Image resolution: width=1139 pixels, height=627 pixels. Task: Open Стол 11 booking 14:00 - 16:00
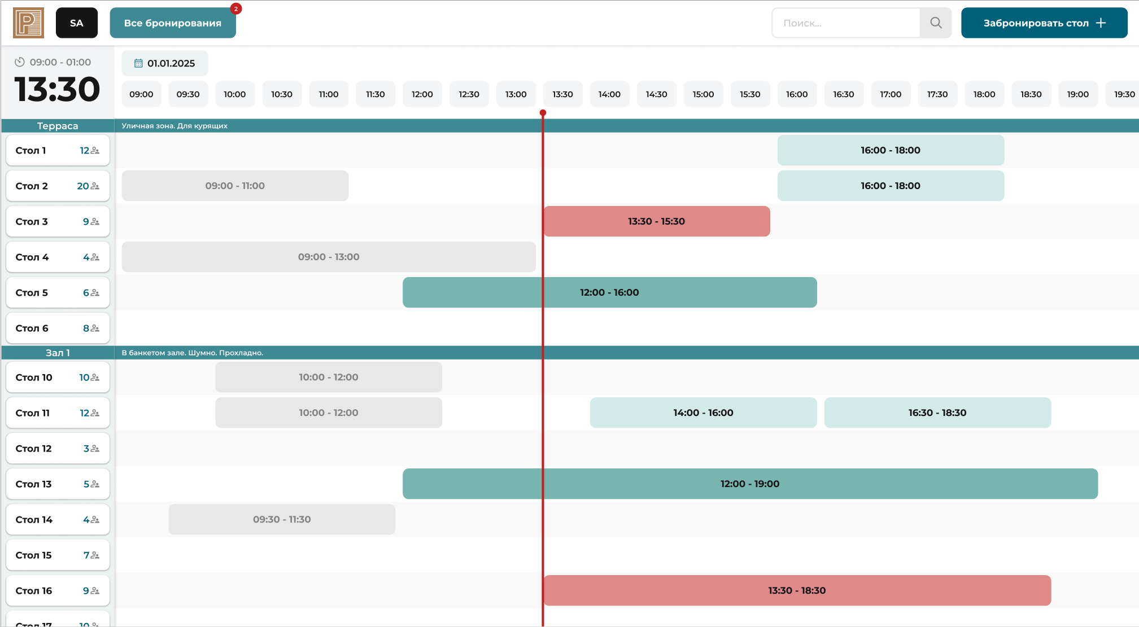pos(704,413)
